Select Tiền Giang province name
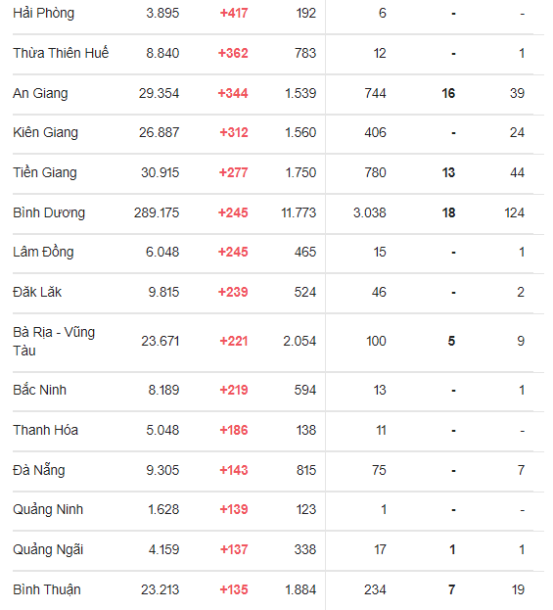The height and width of the screenshot is (610, 553). click(45, 172)
